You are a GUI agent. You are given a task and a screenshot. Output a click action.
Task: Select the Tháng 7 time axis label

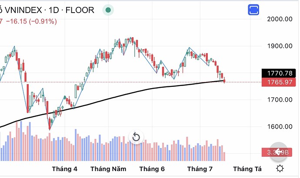point(200,169)
